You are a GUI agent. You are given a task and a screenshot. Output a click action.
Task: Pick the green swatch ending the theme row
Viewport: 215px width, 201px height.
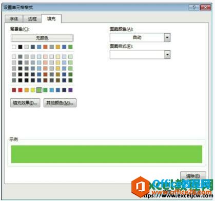coord(70,47)
